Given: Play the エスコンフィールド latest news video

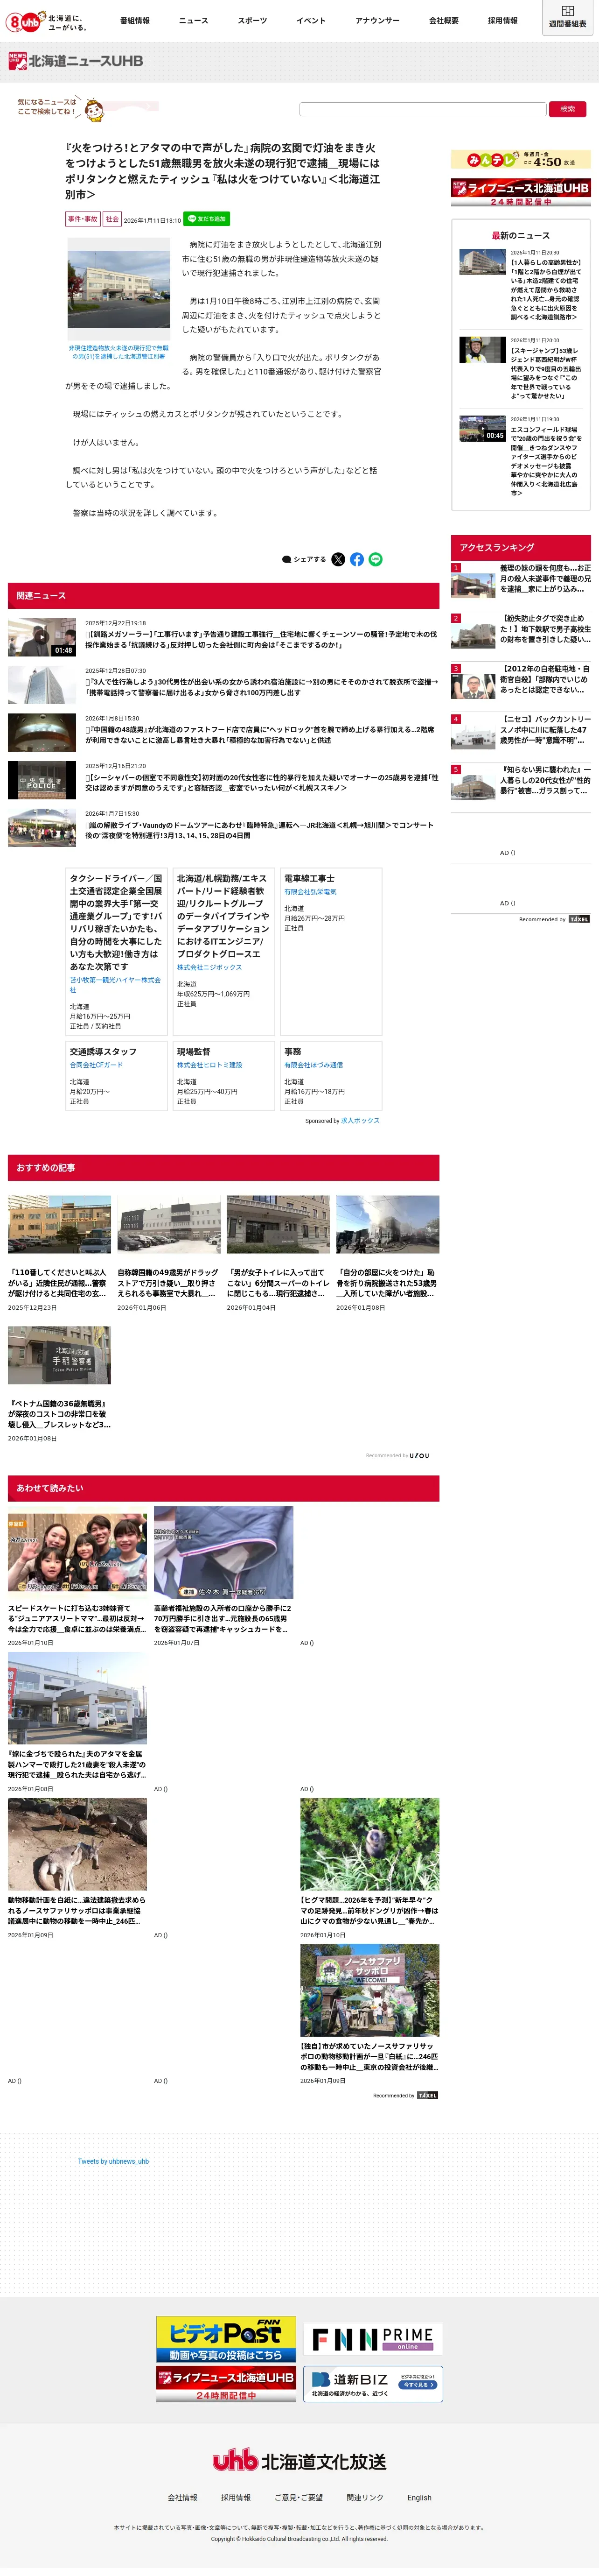Looking at the screenshot, I should click(x=482, y=428).
